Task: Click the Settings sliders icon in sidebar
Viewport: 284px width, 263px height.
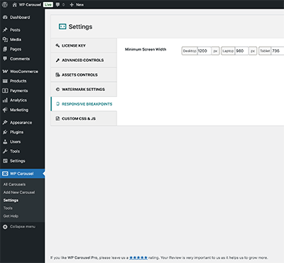Action: pyautogui.click(x=5, y=161)
